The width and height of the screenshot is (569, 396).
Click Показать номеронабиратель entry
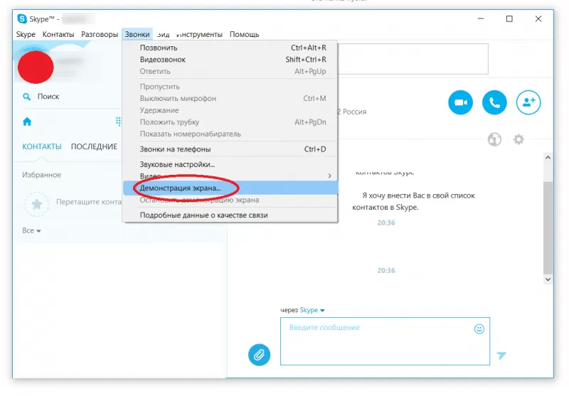pyautogui.click(x=230, y=134)
